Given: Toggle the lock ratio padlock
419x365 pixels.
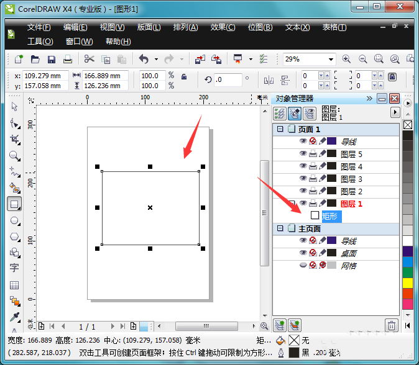Looking at the screenshot, I should 184,77.
